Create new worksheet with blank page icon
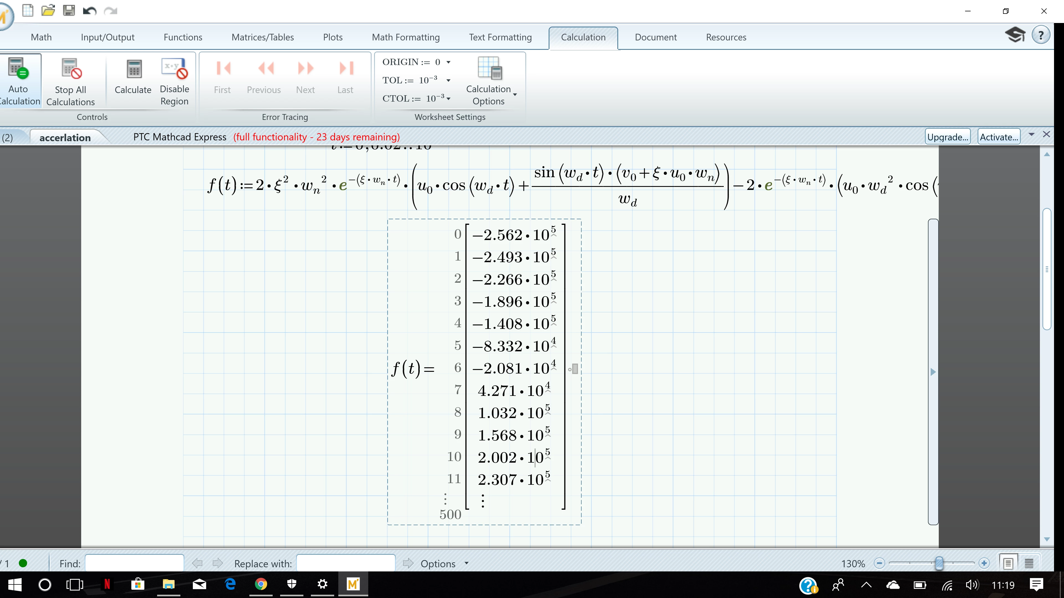Viewport: 1064px width, 598px height. point(28,10)
